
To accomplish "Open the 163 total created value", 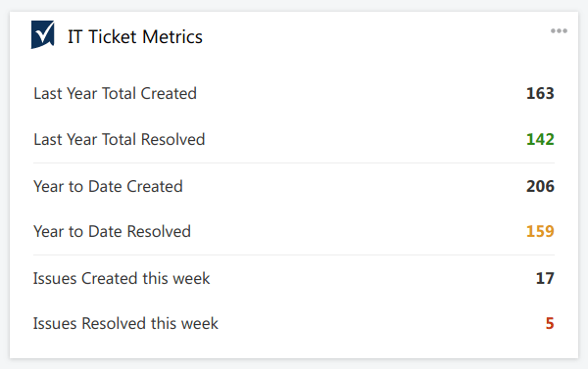I will [540, 93].
